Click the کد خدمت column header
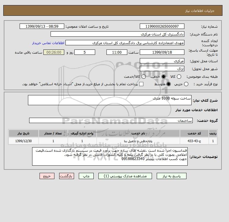Screen dimensions: 229x222 (x=194, y=133)
